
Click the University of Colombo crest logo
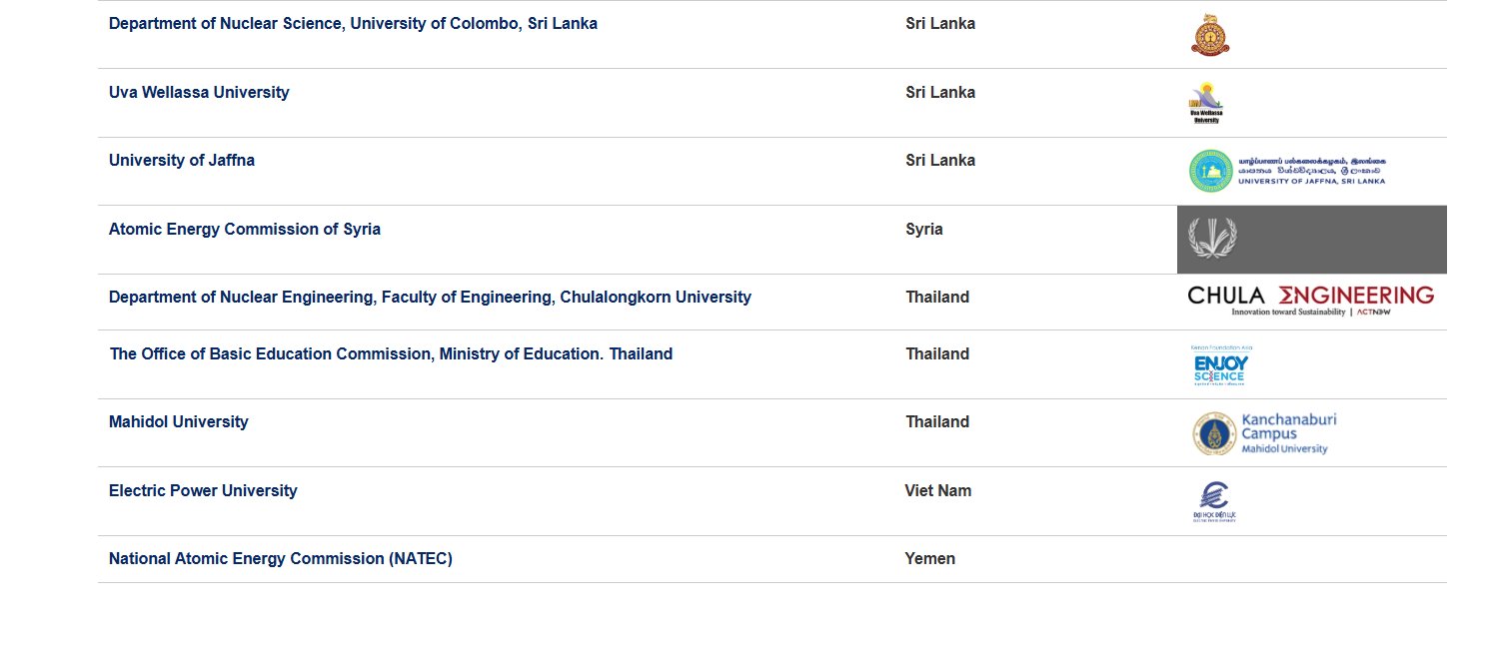(x=1210, y=34)
